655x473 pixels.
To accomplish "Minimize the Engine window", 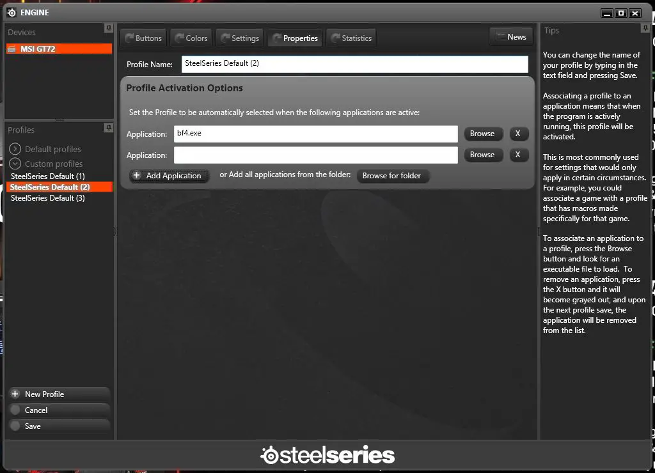I will click(x=607, y=13).
